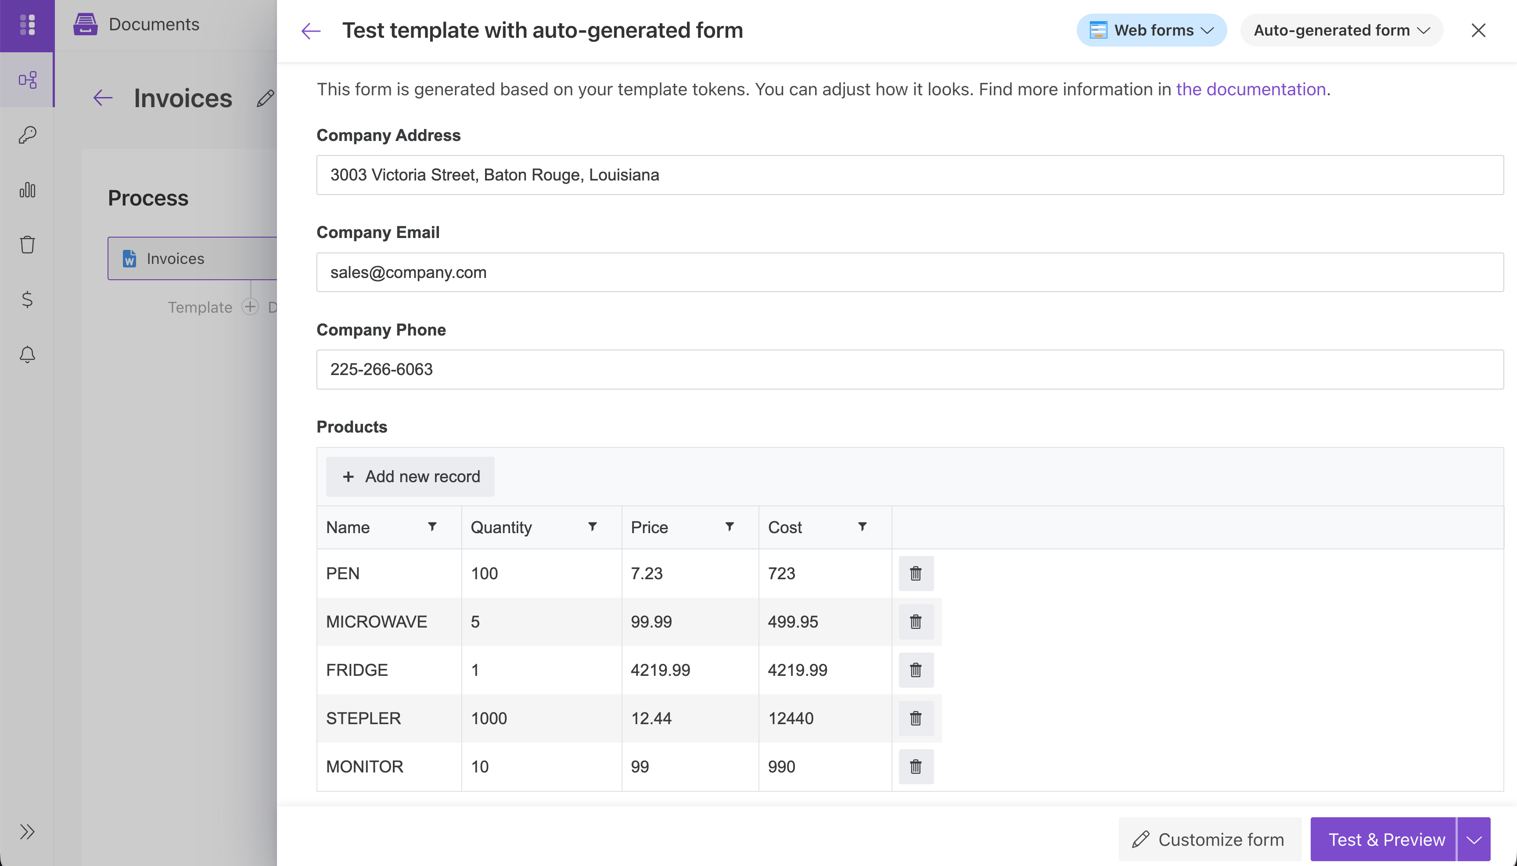Screen dimensions: 1517x866
Task: Delete the MICROWAVE row
Action: (x=916, y=621)
